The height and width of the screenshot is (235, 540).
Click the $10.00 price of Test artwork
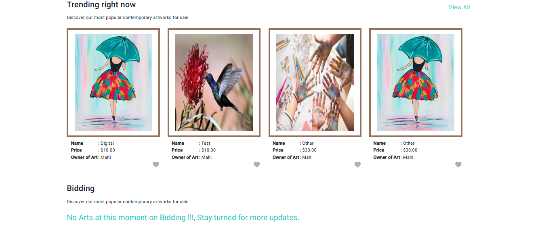tap(209, 150)
